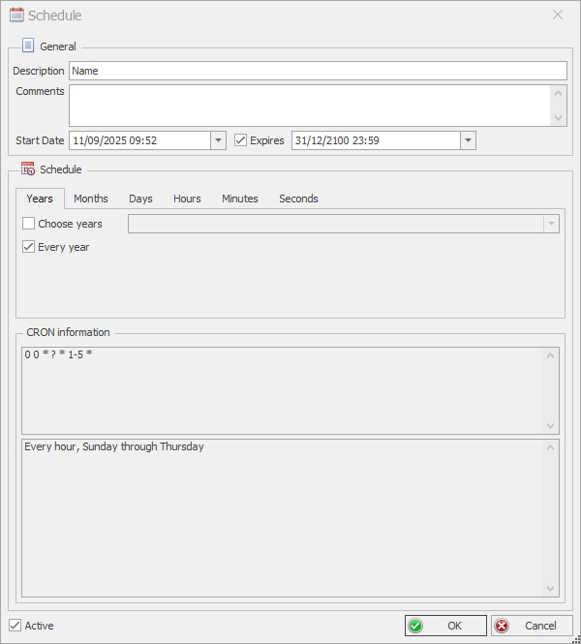Click the Schedule section calendar clock icon

pos(28,169)
